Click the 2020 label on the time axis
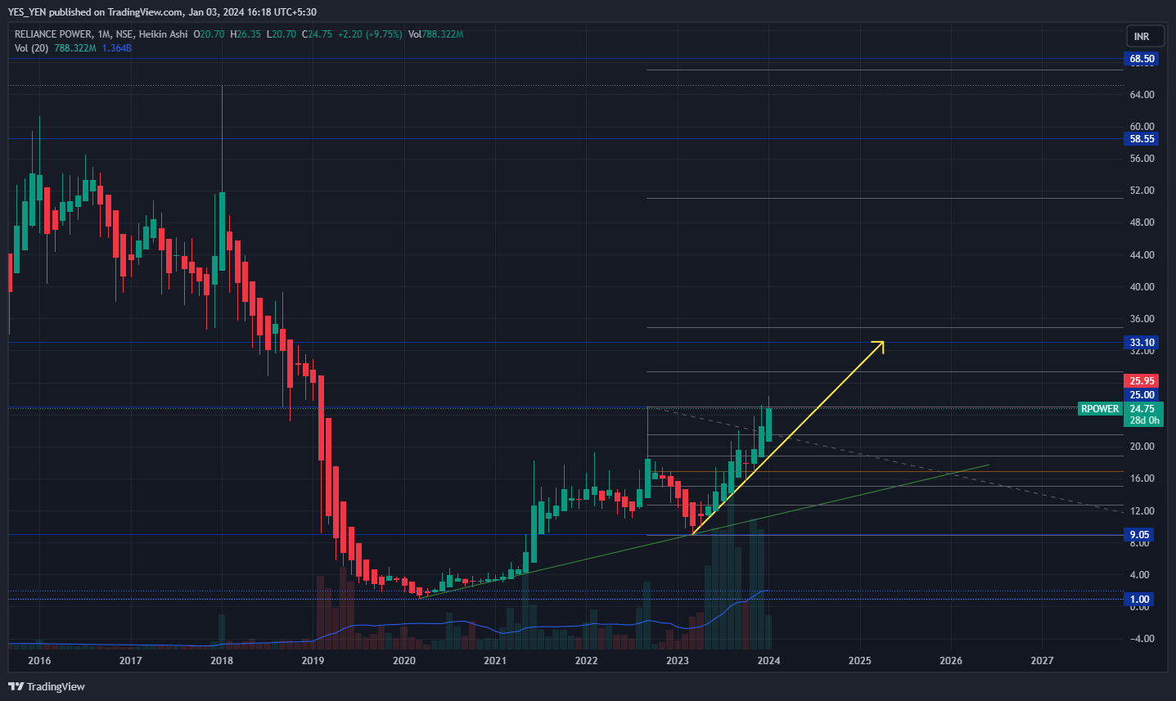 [x=404, y=661]
